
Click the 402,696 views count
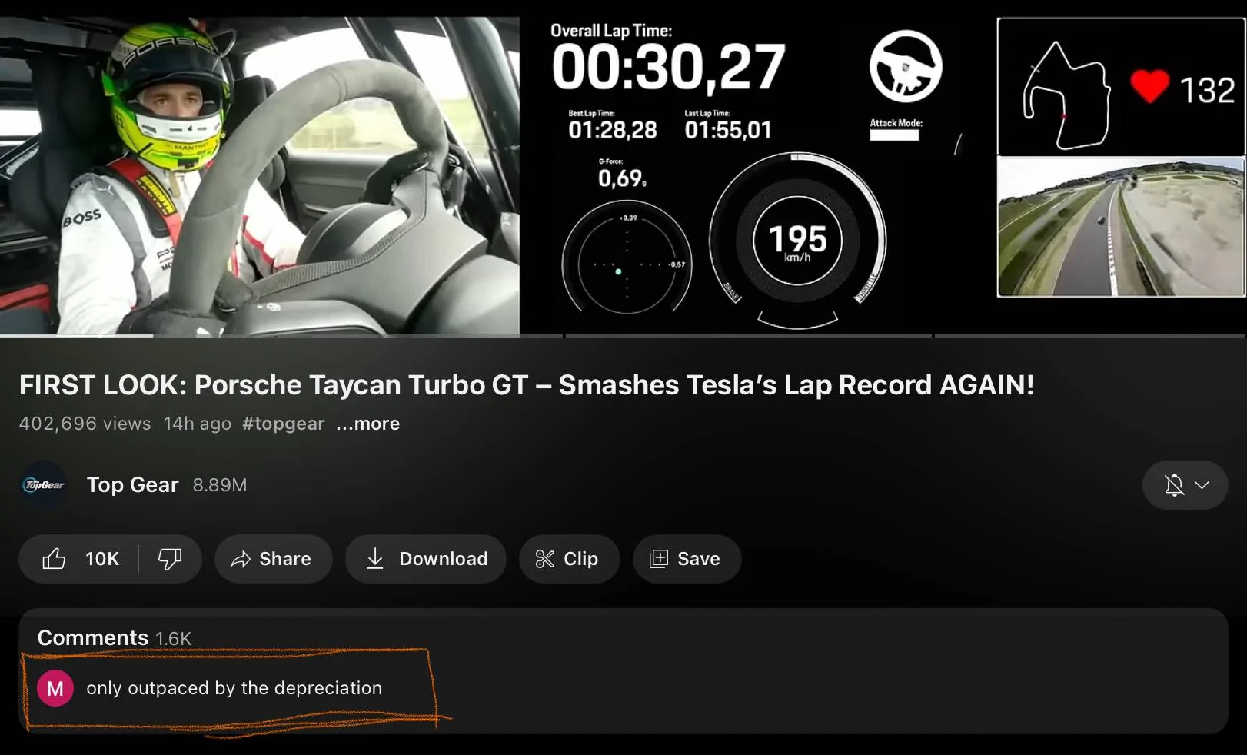click(x=85, y=424)
